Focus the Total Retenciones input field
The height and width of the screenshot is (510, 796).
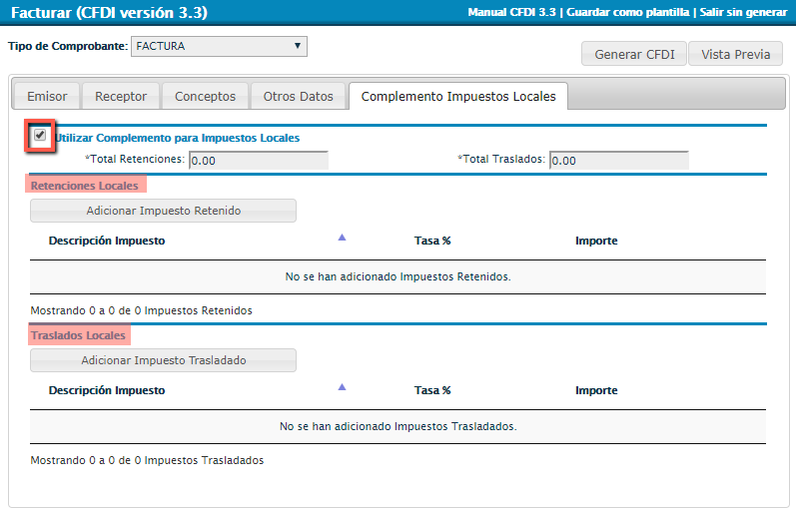click(258, 160)
